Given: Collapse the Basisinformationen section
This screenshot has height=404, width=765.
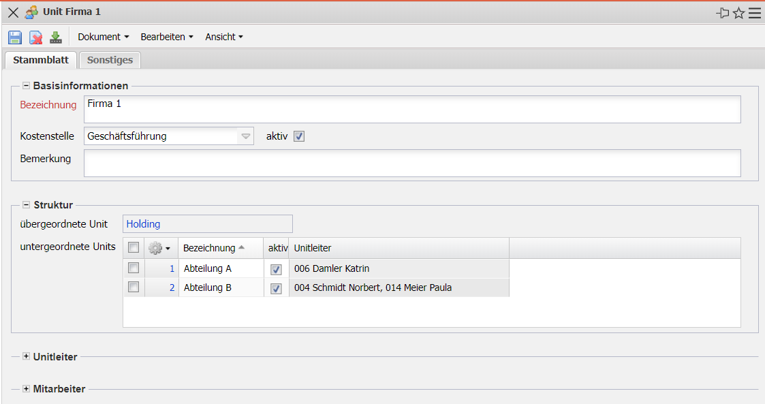Looking at the screenshot, I should (x=27, y=86).
